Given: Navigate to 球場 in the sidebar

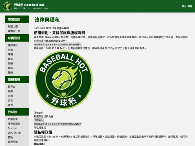Looking at the screenshot, I should 10,54.
